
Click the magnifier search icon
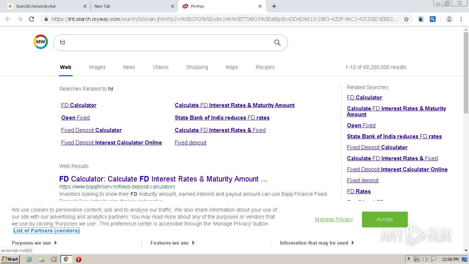point(277,43)
